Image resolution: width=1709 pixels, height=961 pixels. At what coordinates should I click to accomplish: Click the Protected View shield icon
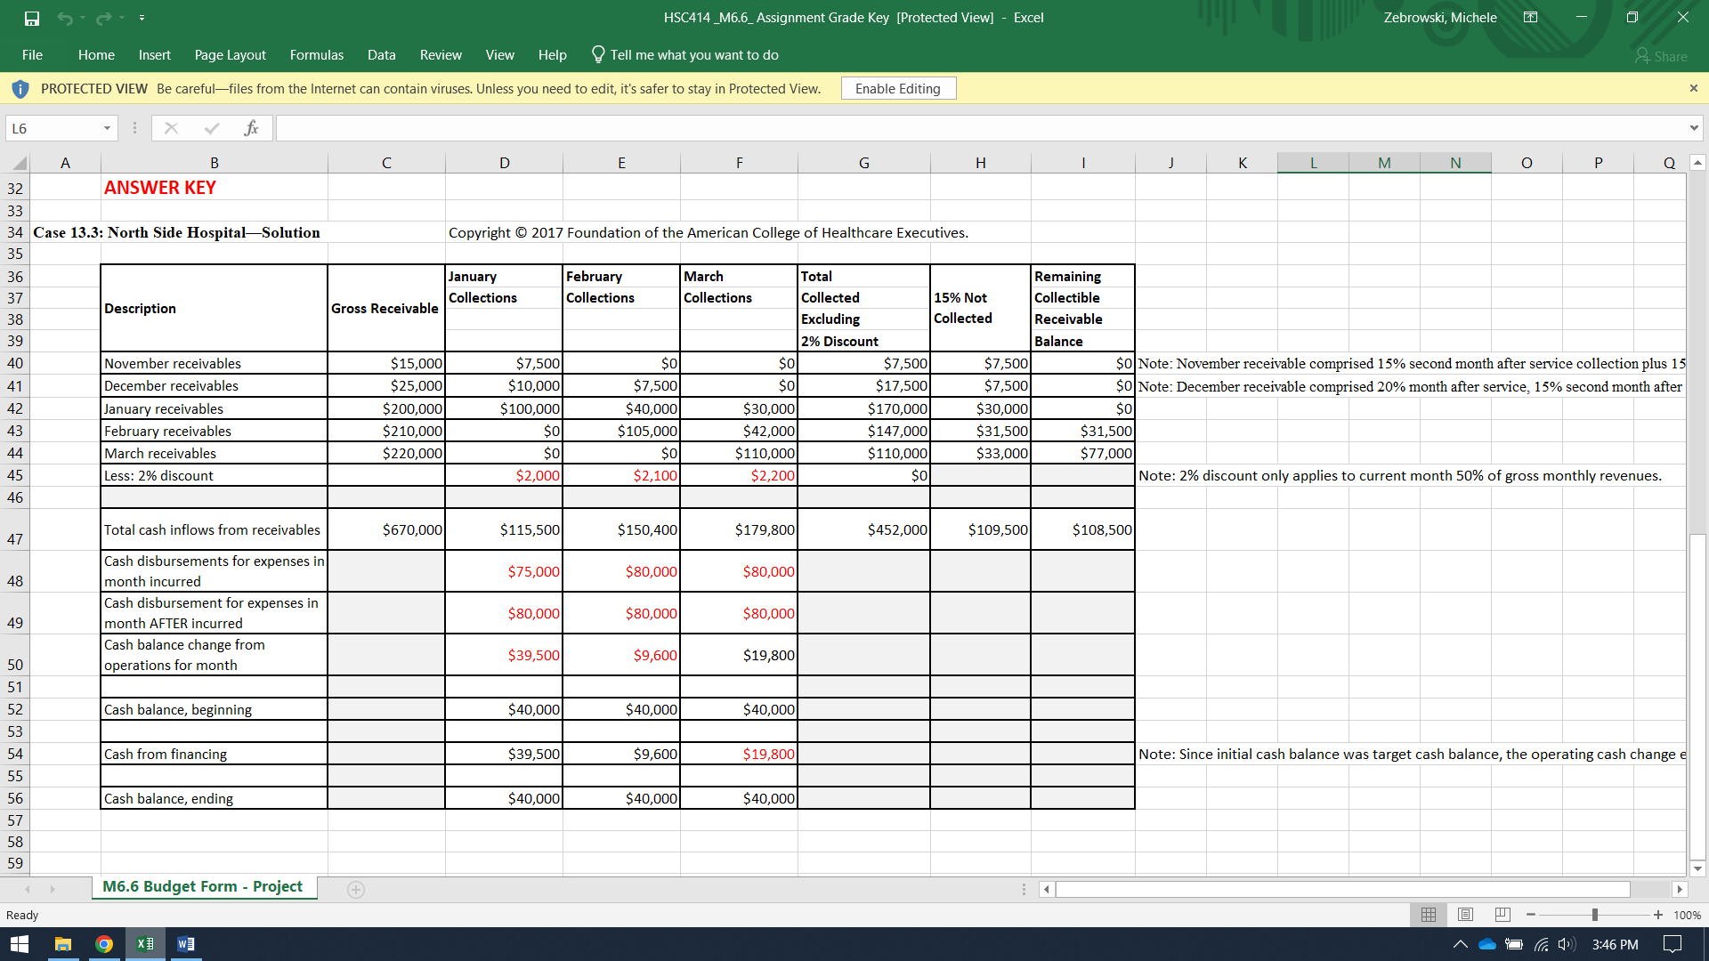pos(20,89)
